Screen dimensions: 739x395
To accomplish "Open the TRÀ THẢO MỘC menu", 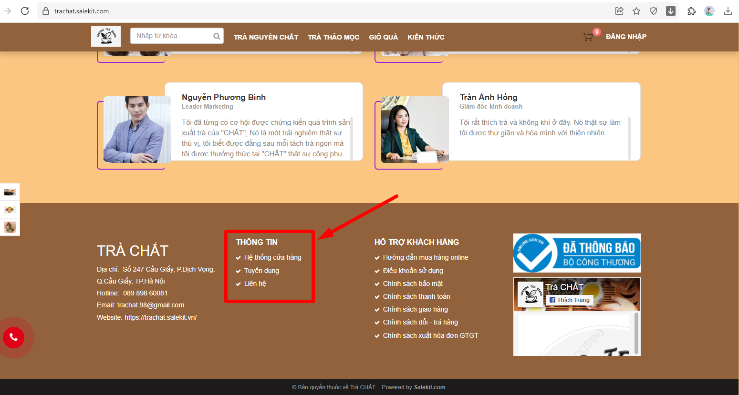I will [333, 37].
